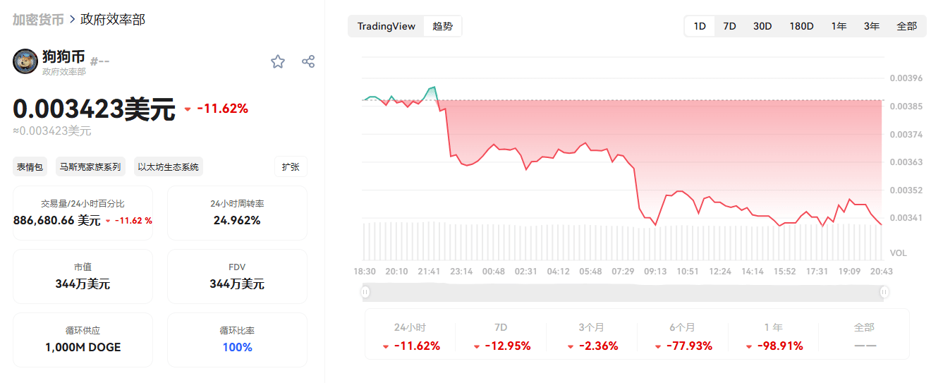
Task: Open the 加密货币 breadcrumb link
Action: pyautogui.click(x=38, y=19)
